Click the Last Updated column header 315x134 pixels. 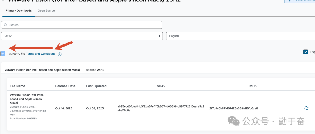(x=96, y=86)
